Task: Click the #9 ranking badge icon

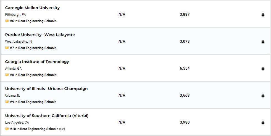Action: pyautogui.click(x=7, y=102)
